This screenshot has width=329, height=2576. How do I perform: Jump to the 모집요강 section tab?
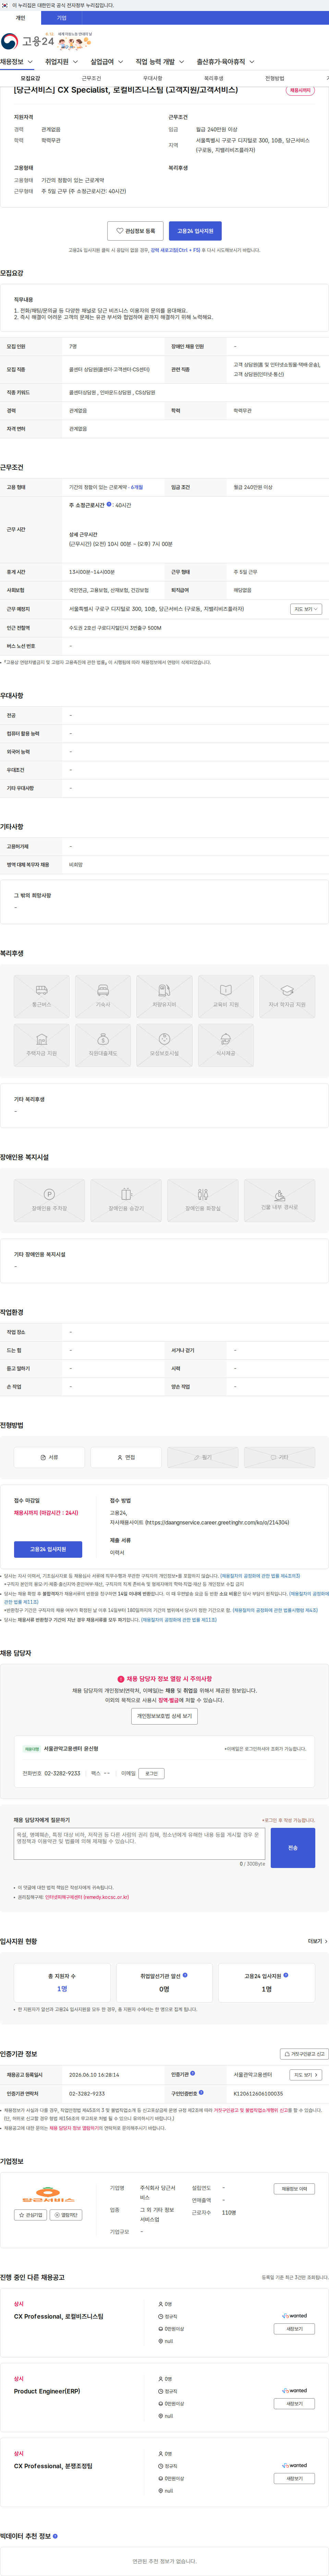click(30, 78)
